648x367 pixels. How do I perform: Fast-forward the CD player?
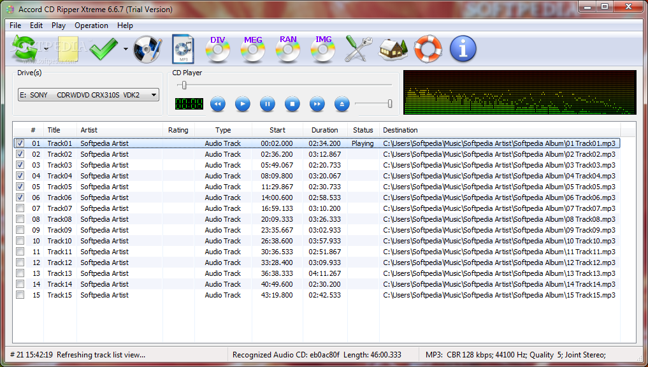coord(317,104)
